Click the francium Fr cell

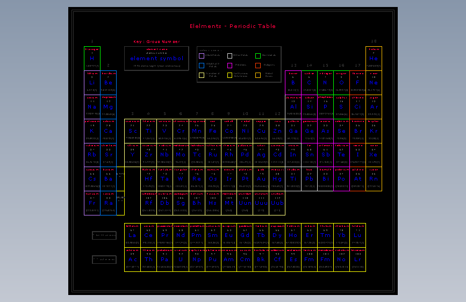coord(92,203)
